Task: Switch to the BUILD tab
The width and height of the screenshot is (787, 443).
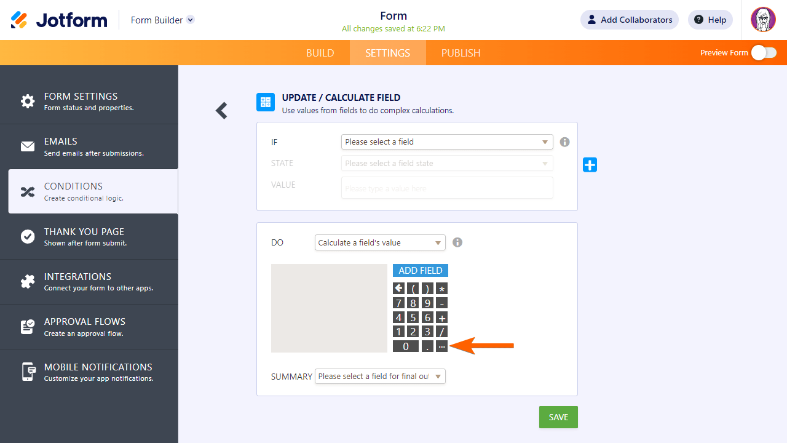Action: pyautogui.click(x=320, y=53)
